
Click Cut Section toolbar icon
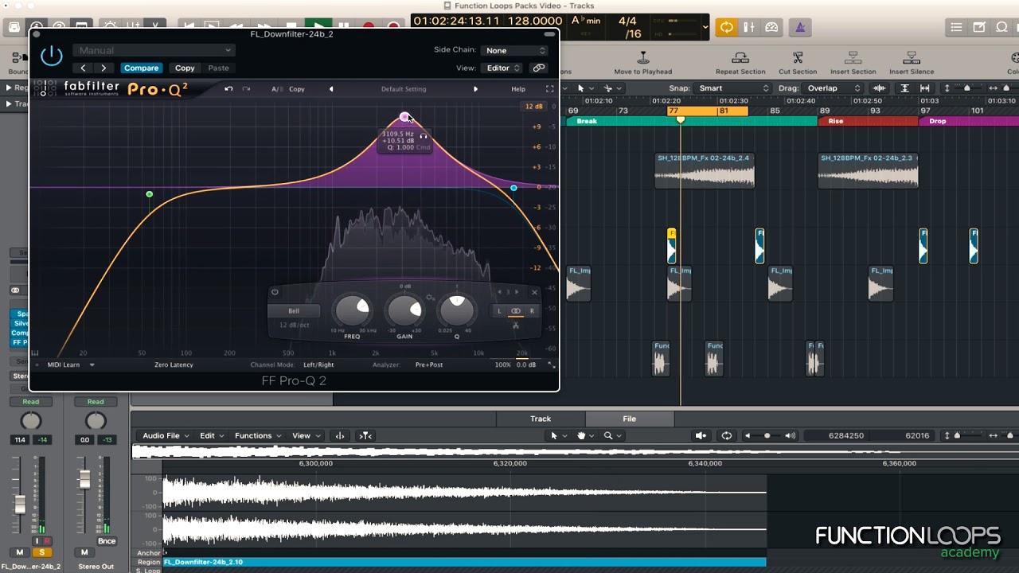[798, 58]
